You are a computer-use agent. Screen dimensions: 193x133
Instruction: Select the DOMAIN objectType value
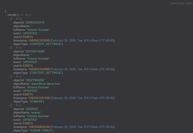36,101
